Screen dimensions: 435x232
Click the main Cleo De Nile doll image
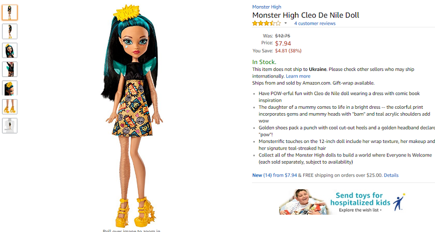point(132,116)
